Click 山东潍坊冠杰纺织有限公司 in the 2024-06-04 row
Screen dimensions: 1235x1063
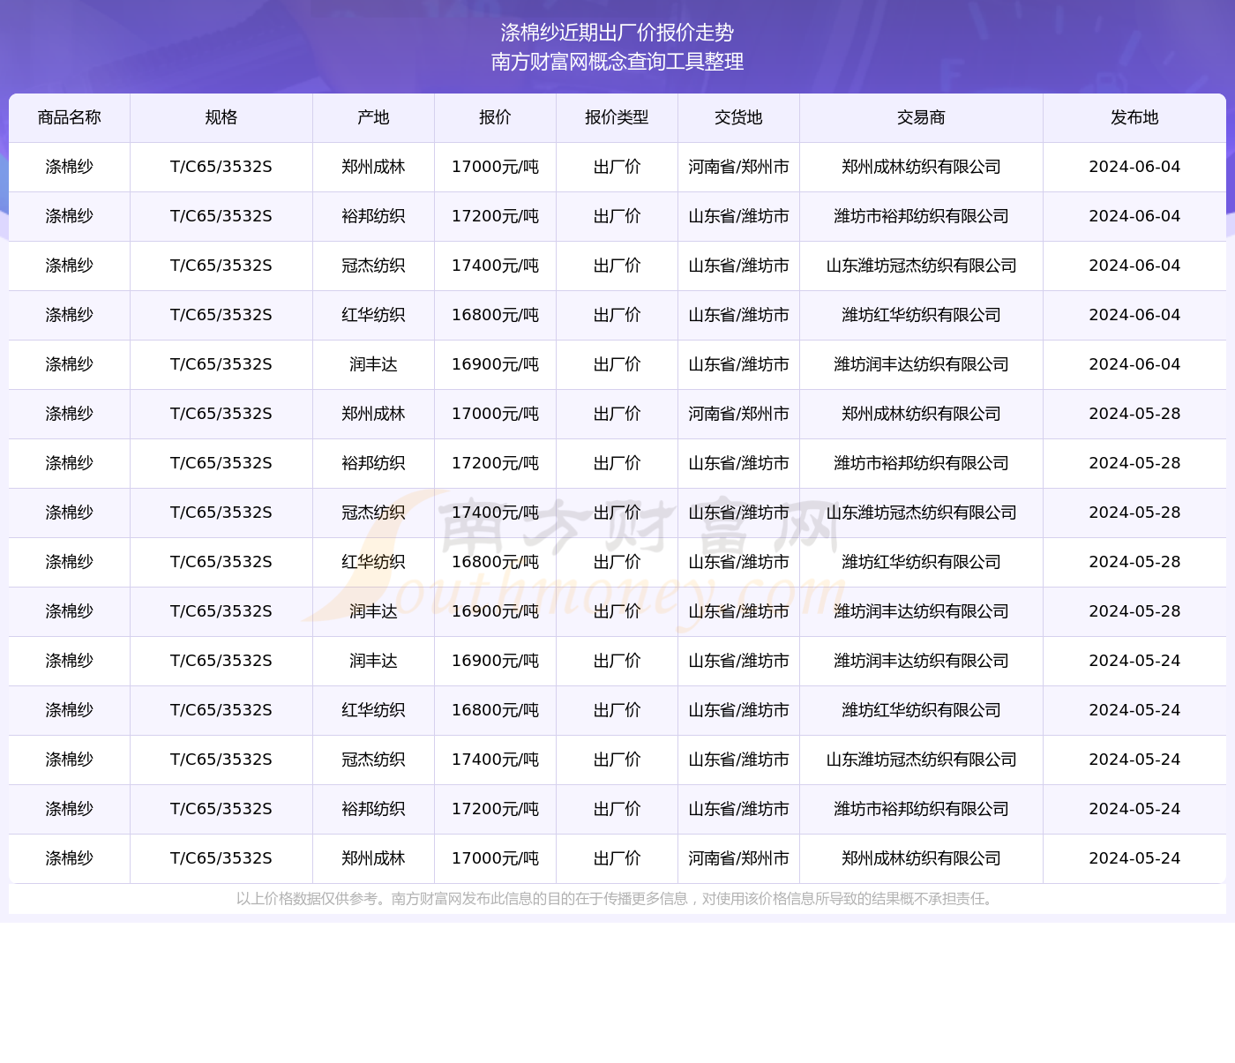point(921,266)
